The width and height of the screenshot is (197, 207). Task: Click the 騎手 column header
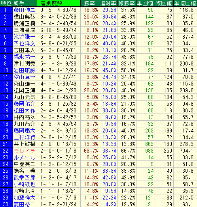click(x=25, y=3)
